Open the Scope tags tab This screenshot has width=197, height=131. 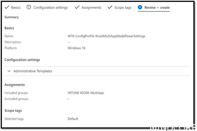tap(123, 7)
